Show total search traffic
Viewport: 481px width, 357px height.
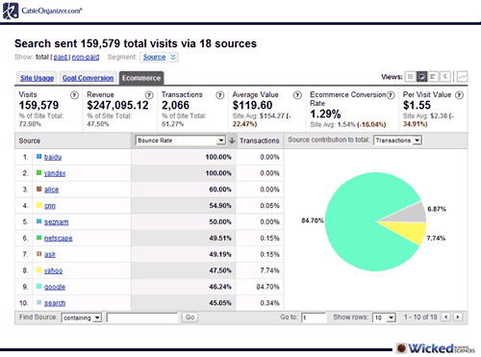42,57
